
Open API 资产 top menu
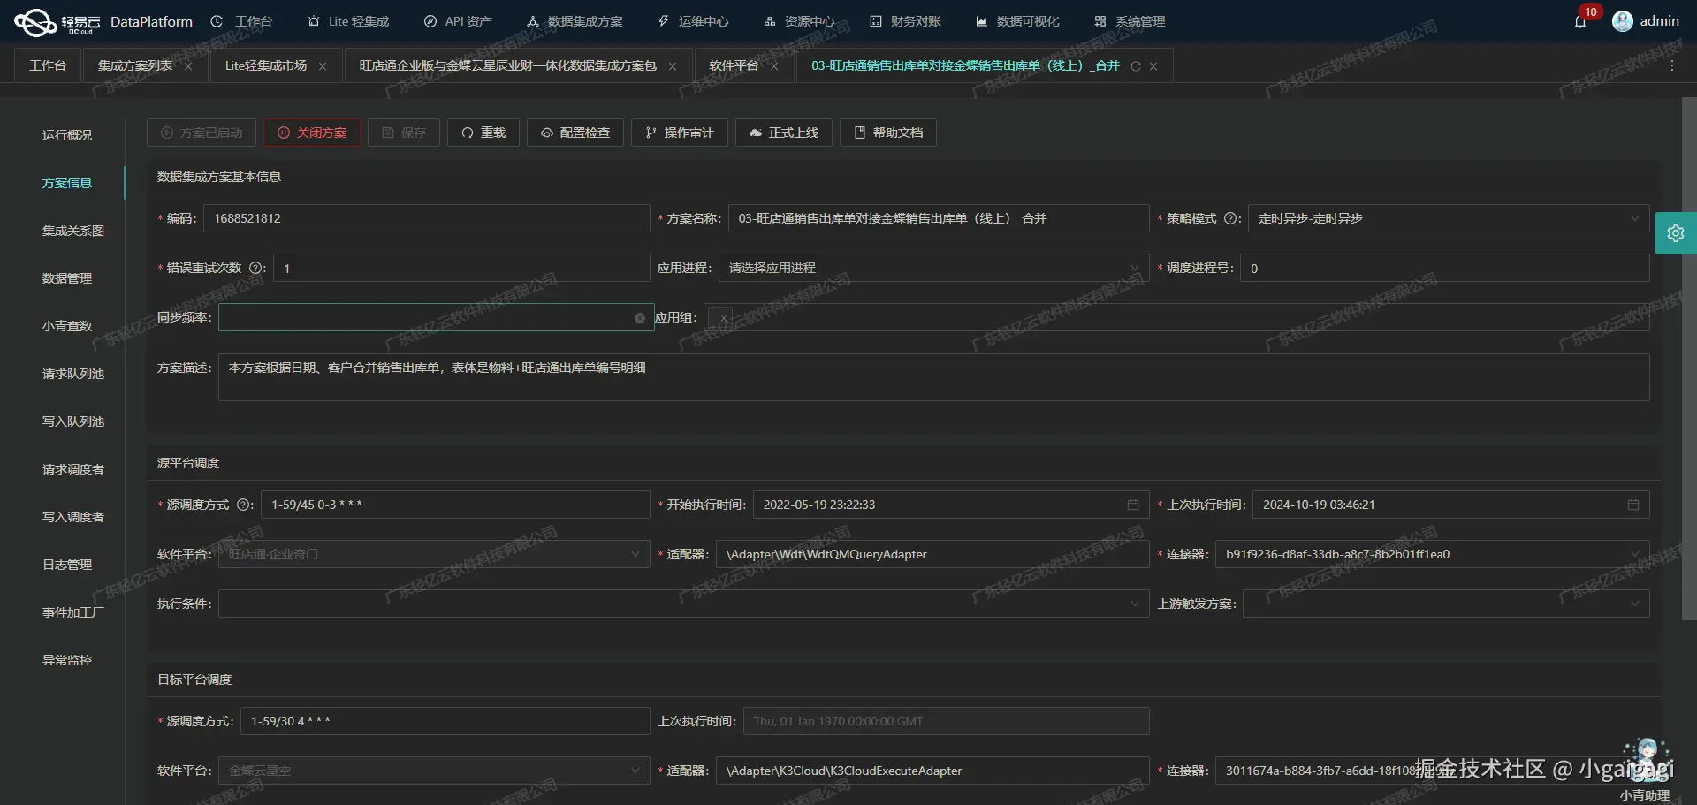[458, 21]
